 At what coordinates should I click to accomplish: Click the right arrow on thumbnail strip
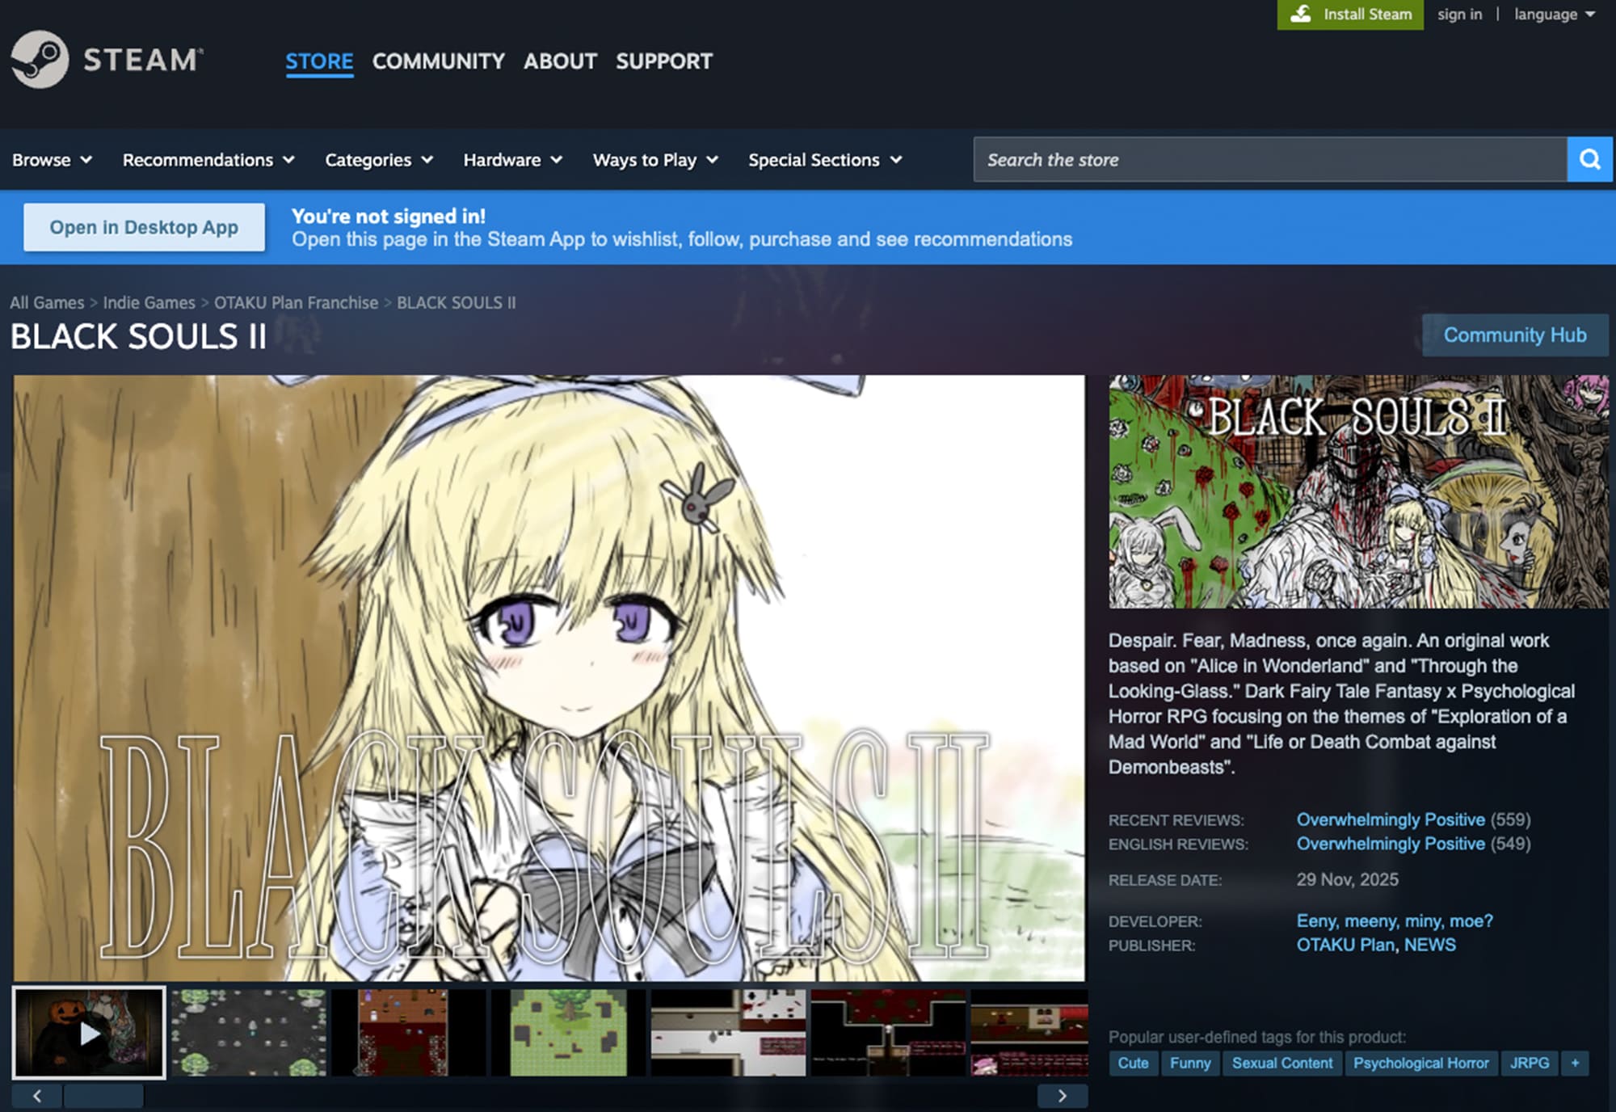click(1062, 1096)
